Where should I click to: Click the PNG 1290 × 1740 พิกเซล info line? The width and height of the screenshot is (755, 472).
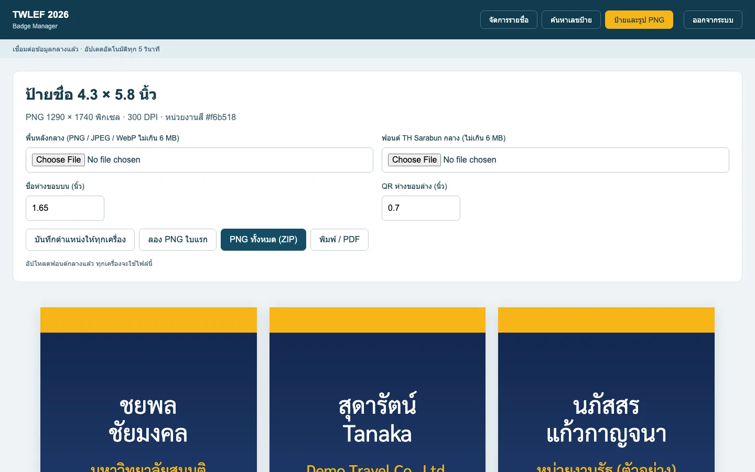point(131,117)
